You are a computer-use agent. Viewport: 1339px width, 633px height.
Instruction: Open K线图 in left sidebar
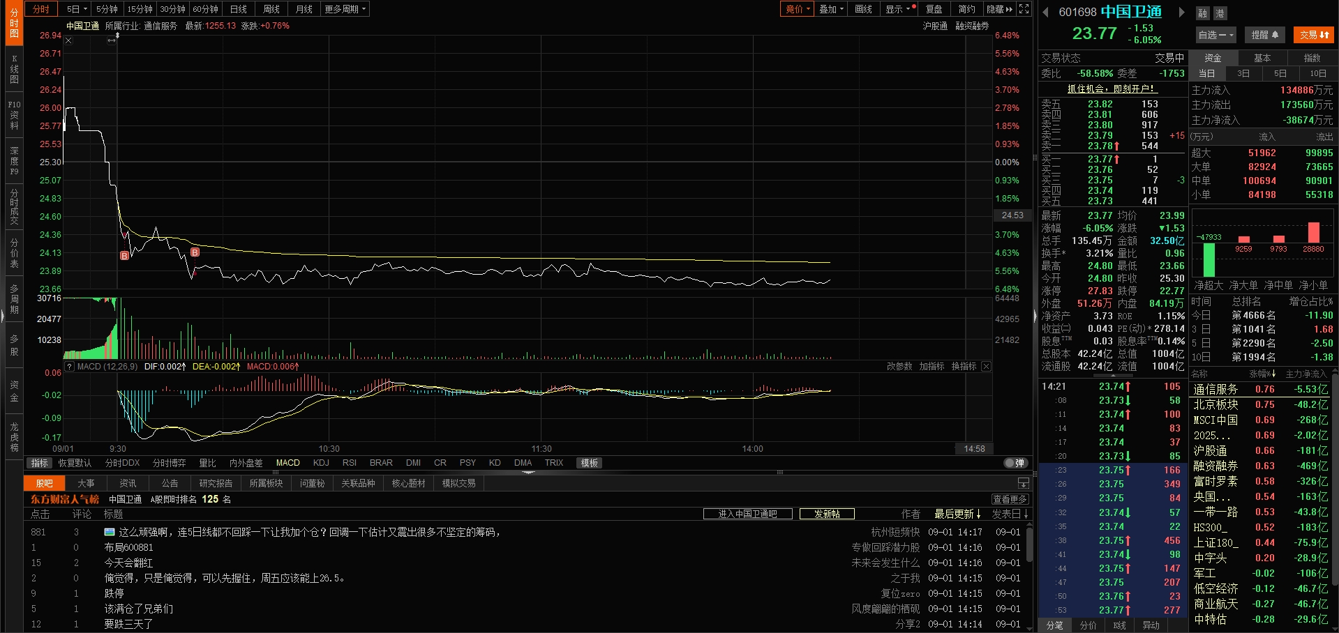[x=14, y=69]
